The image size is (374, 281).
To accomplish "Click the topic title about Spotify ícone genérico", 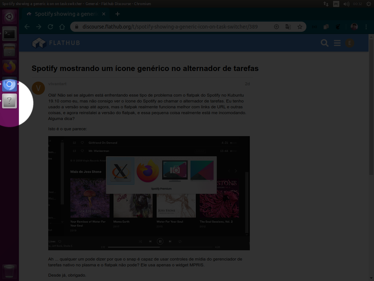I will (x=145, y=68).
